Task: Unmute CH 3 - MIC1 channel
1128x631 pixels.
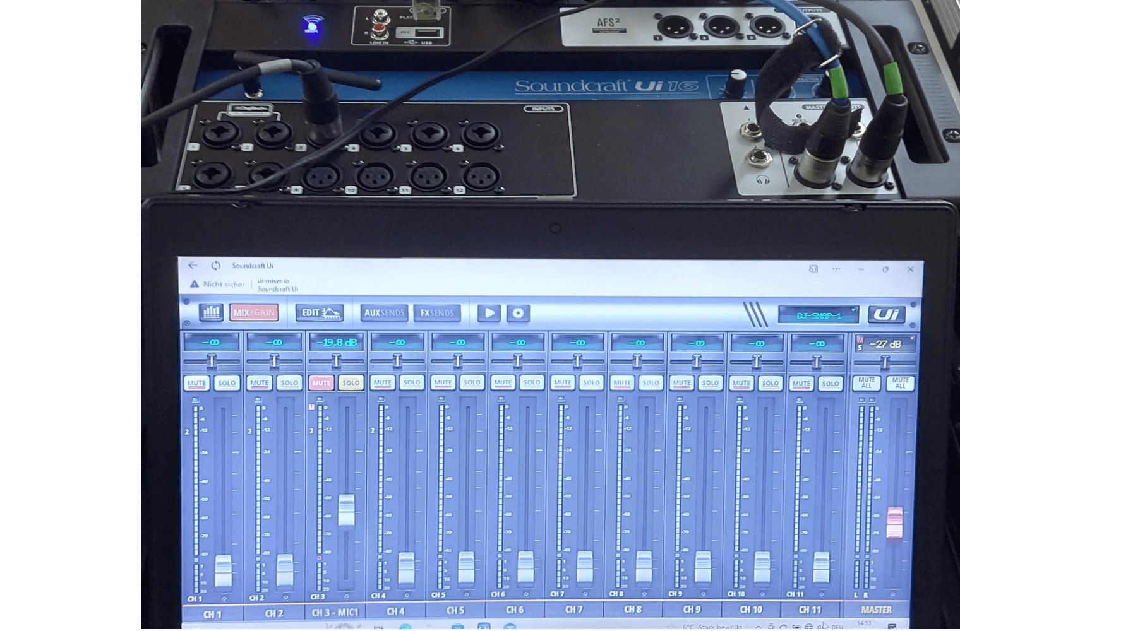Action: pyautogui.click(x=321, y=383)
